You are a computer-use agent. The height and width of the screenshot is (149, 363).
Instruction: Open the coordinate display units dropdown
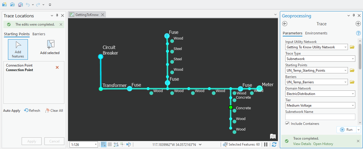tap(200, 144)
